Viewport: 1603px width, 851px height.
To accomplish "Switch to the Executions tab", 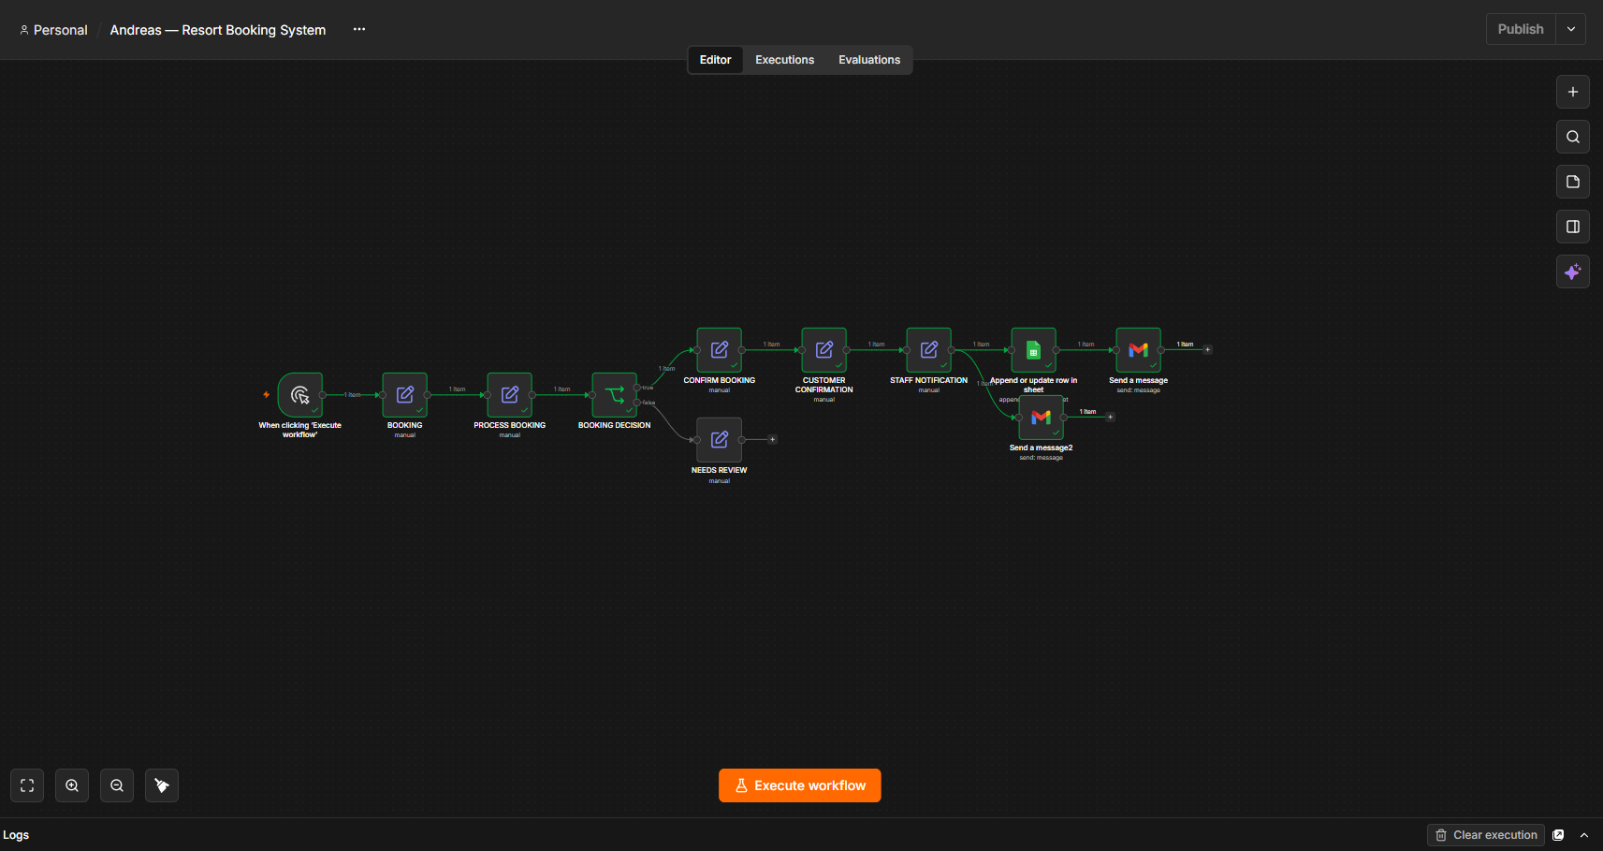I will point(785,60).
